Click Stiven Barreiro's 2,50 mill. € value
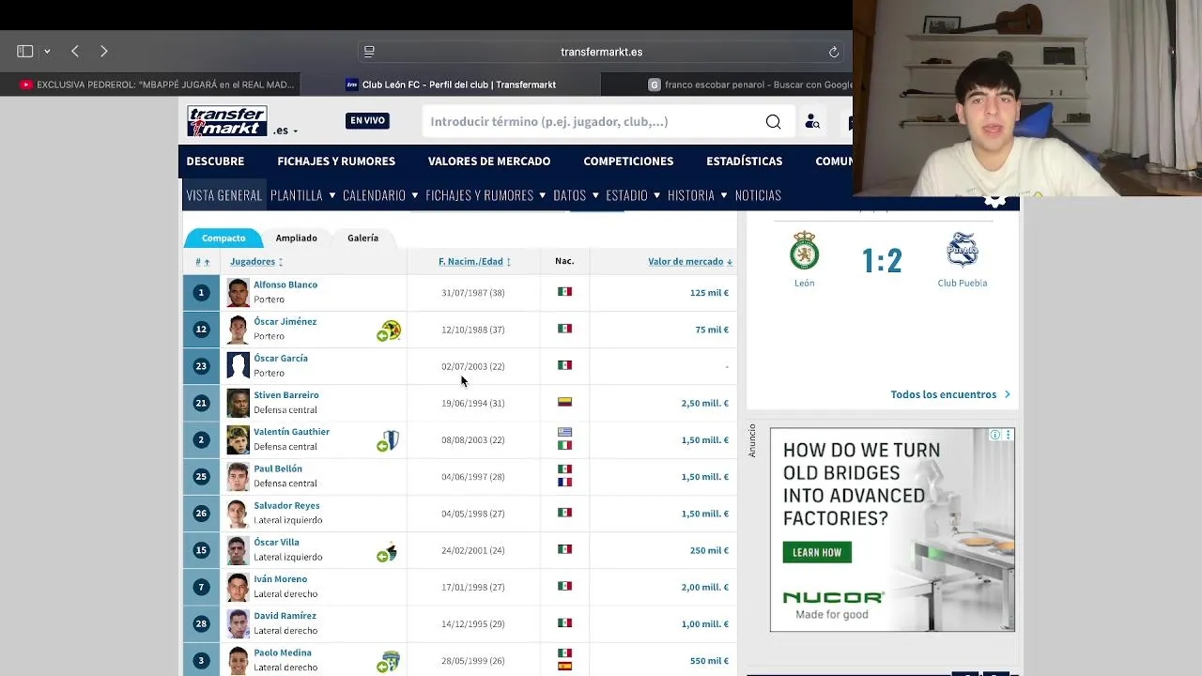The image size is (1202, 676). (704, 403)
